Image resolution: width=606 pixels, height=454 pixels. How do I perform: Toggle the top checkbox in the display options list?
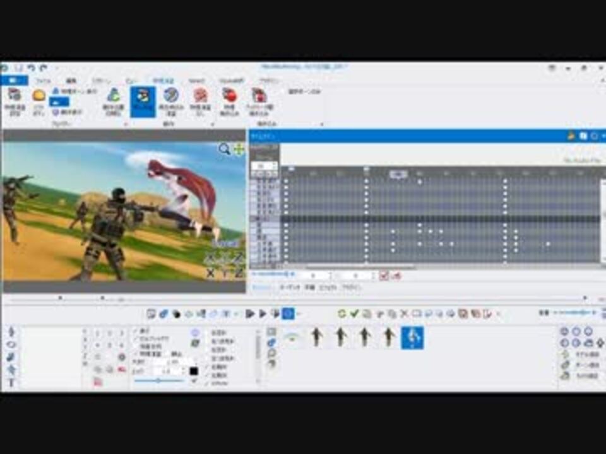(136, 331)
